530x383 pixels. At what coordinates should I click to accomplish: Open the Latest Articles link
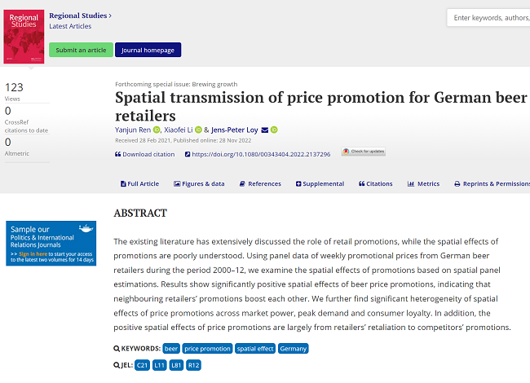click(70, 26)
